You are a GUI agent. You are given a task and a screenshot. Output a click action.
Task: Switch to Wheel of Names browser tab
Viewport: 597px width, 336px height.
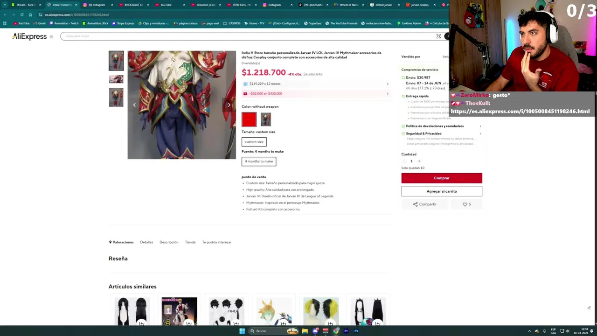click(x=349, y=5)
